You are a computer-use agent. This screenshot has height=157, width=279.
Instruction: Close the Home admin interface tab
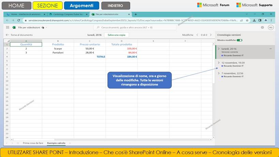click(44, 14)
